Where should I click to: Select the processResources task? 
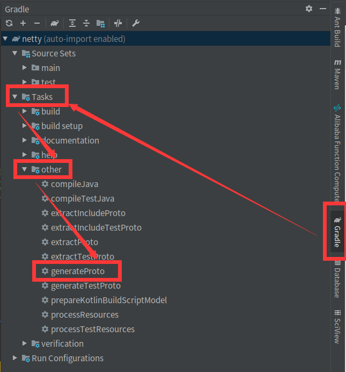(85, 314)
